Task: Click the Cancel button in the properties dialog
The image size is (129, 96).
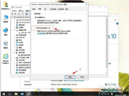Action: coord(82,77)
